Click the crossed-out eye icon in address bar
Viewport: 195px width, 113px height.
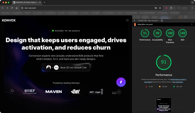(156, 8)
